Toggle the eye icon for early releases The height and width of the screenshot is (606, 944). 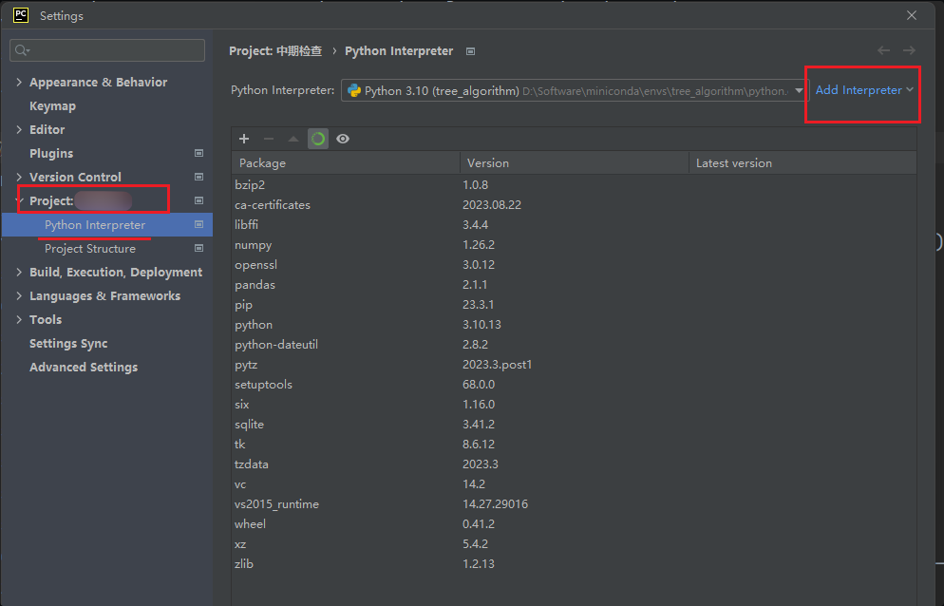343,139
